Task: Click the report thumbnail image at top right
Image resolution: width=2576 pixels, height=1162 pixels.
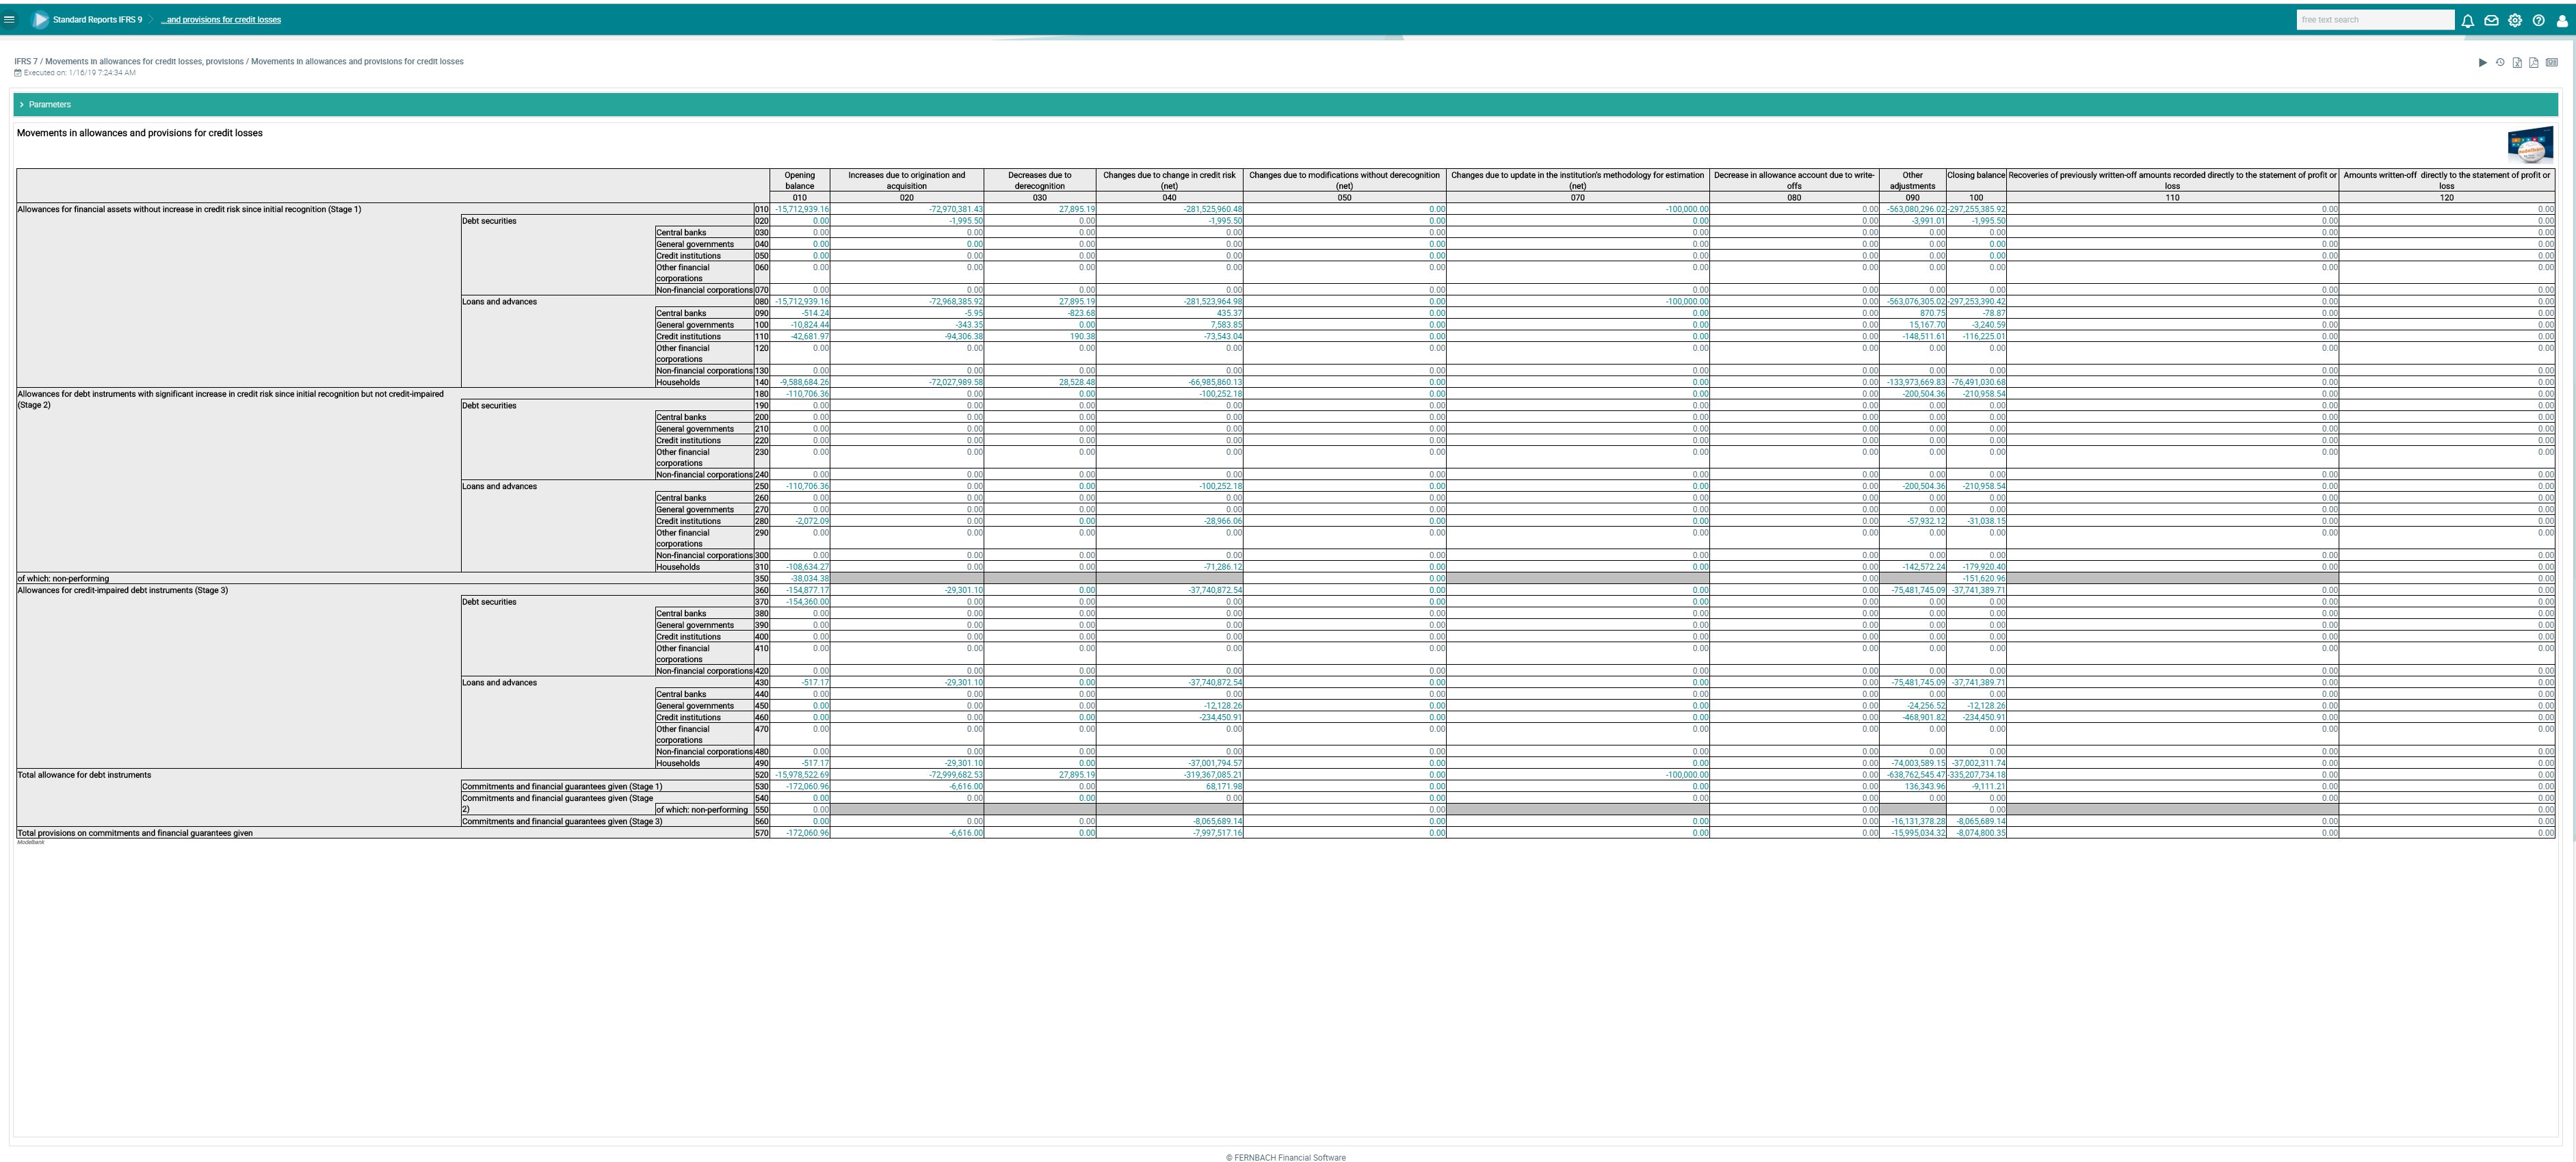Action: click(2530, 145)
